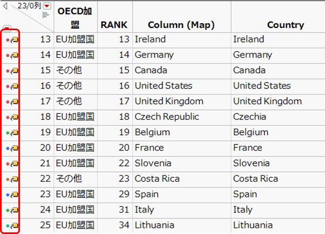Click the blue row marker for row 20
Image resolution: width=325 pixels, height=234 pixels.
coord(7,148)
